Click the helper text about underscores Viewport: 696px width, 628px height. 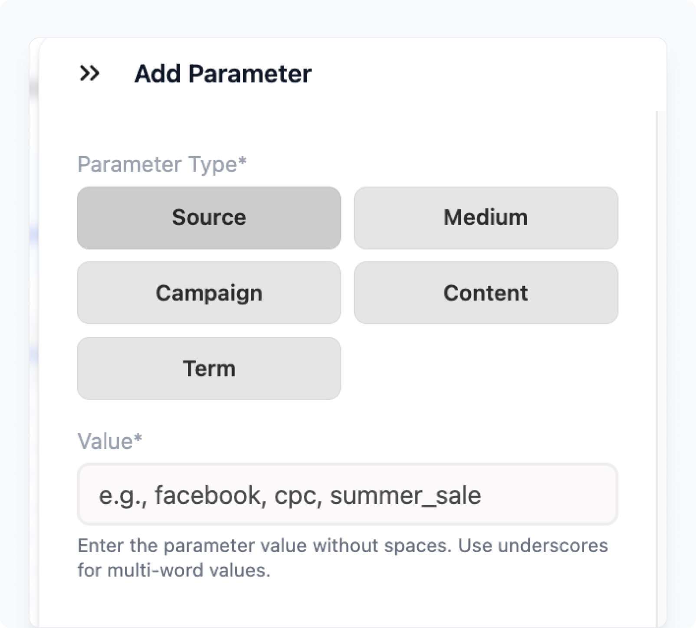click(x=342, y=558)
